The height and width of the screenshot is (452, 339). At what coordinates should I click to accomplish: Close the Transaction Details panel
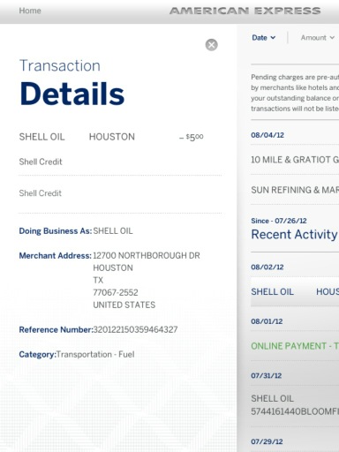211,45
